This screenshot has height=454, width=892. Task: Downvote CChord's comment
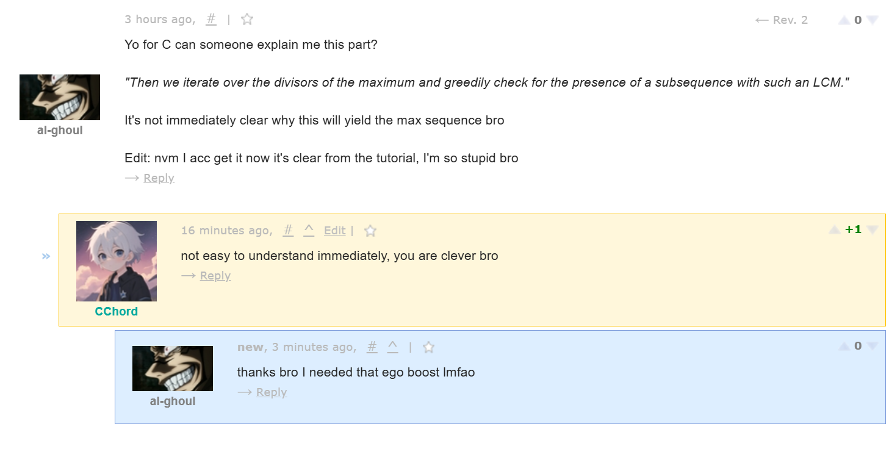click(x=872, y=230)
